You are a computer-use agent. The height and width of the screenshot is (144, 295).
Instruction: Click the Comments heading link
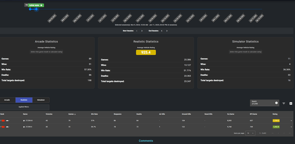[146, 141]
